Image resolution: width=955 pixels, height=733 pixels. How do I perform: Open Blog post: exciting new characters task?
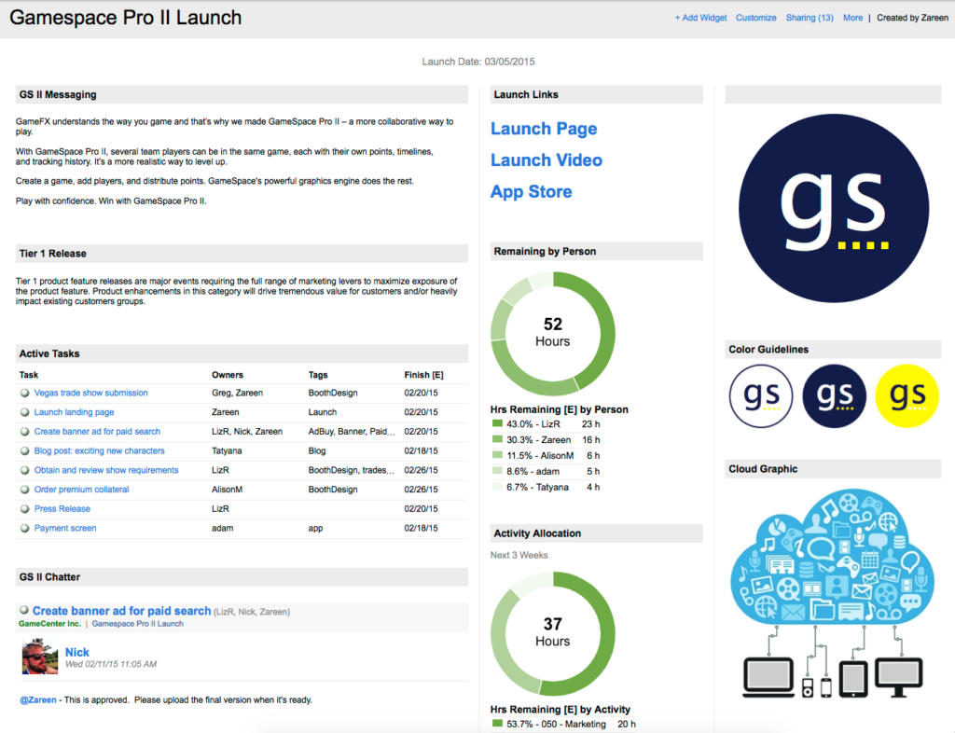point(99,451)
